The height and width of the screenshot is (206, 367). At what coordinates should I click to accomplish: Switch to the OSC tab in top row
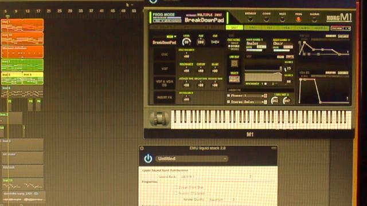coord(252,28)
